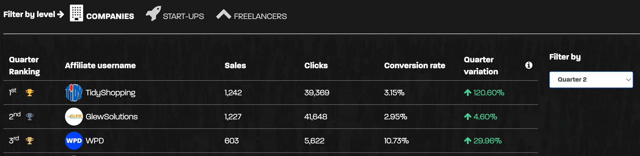Click the Freelancers chevron-up icon

point(224,14)
